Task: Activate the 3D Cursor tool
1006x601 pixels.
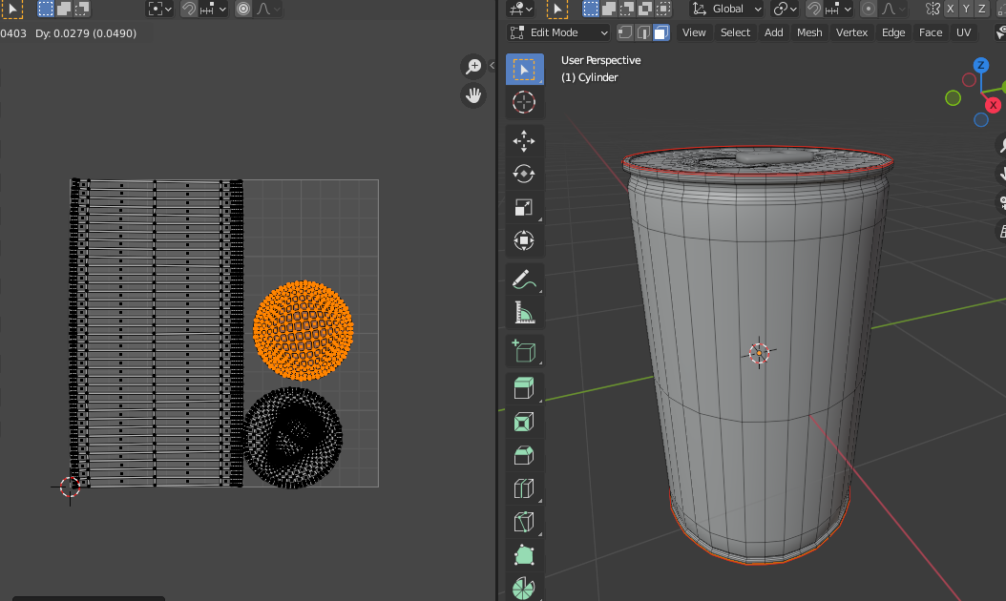Action: (x=524, y=102)
